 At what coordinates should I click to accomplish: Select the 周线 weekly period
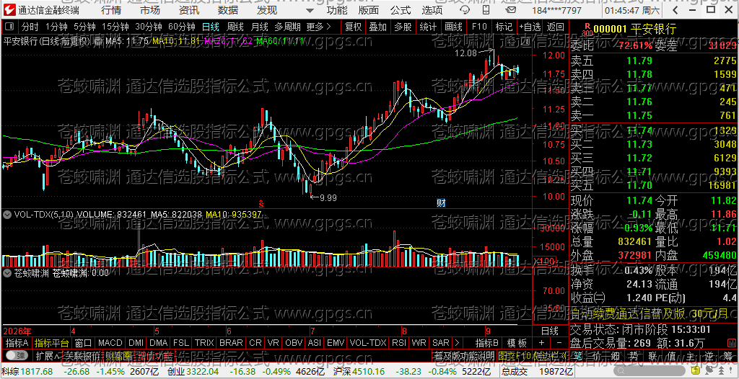[235, 27]
